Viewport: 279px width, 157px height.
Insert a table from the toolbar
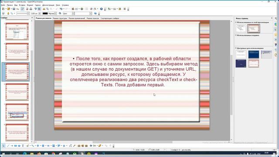point(77,9)
